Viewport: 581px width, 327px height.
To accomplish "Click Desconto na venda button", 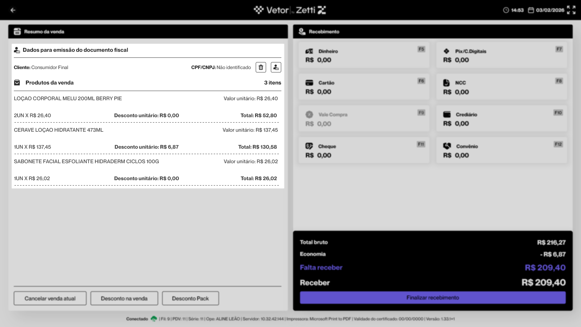I will 124,299.
